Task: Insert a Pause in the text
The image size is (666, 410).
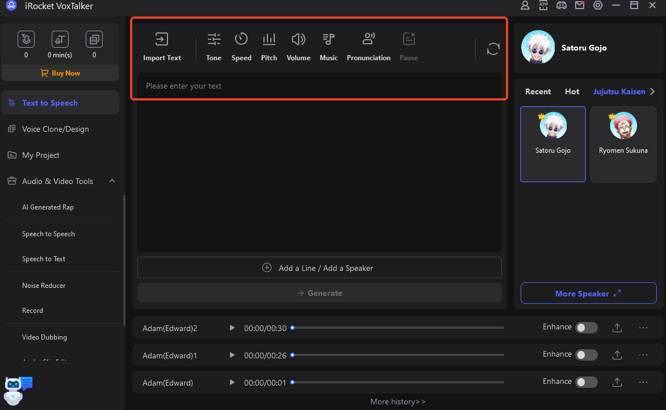Action: [x=409, y=40]
